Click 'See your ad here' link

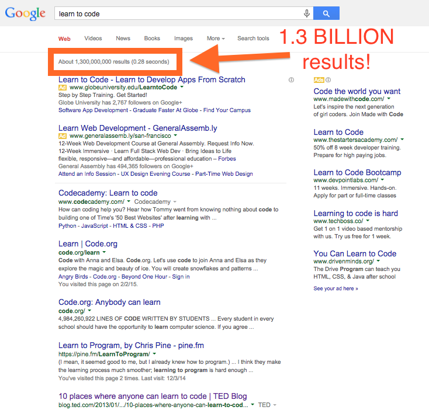[x=335, y=289]
